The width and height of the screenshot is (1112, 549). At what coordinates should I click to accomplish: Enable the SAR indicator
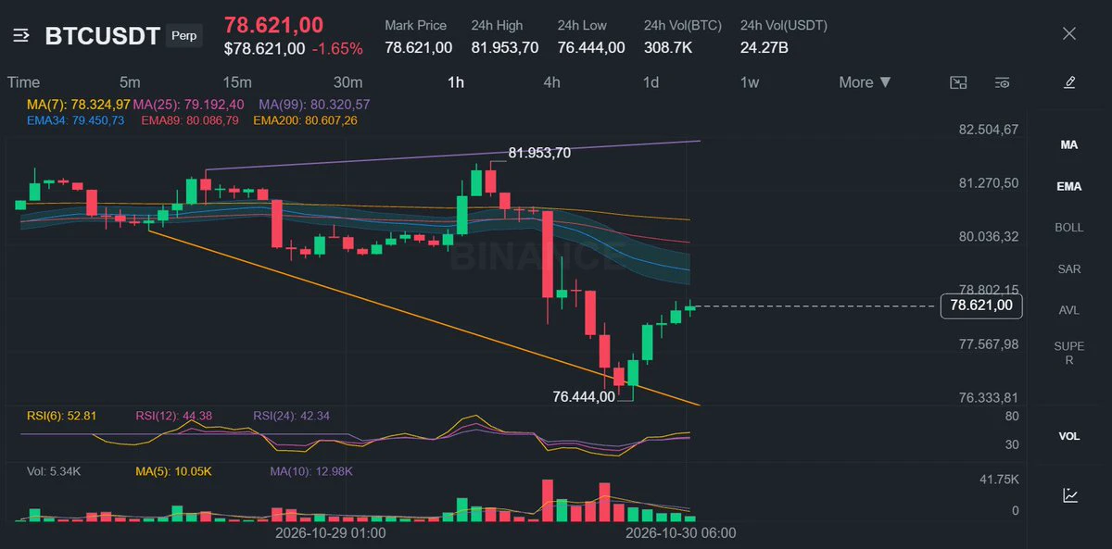click(x=1069, y=269)
